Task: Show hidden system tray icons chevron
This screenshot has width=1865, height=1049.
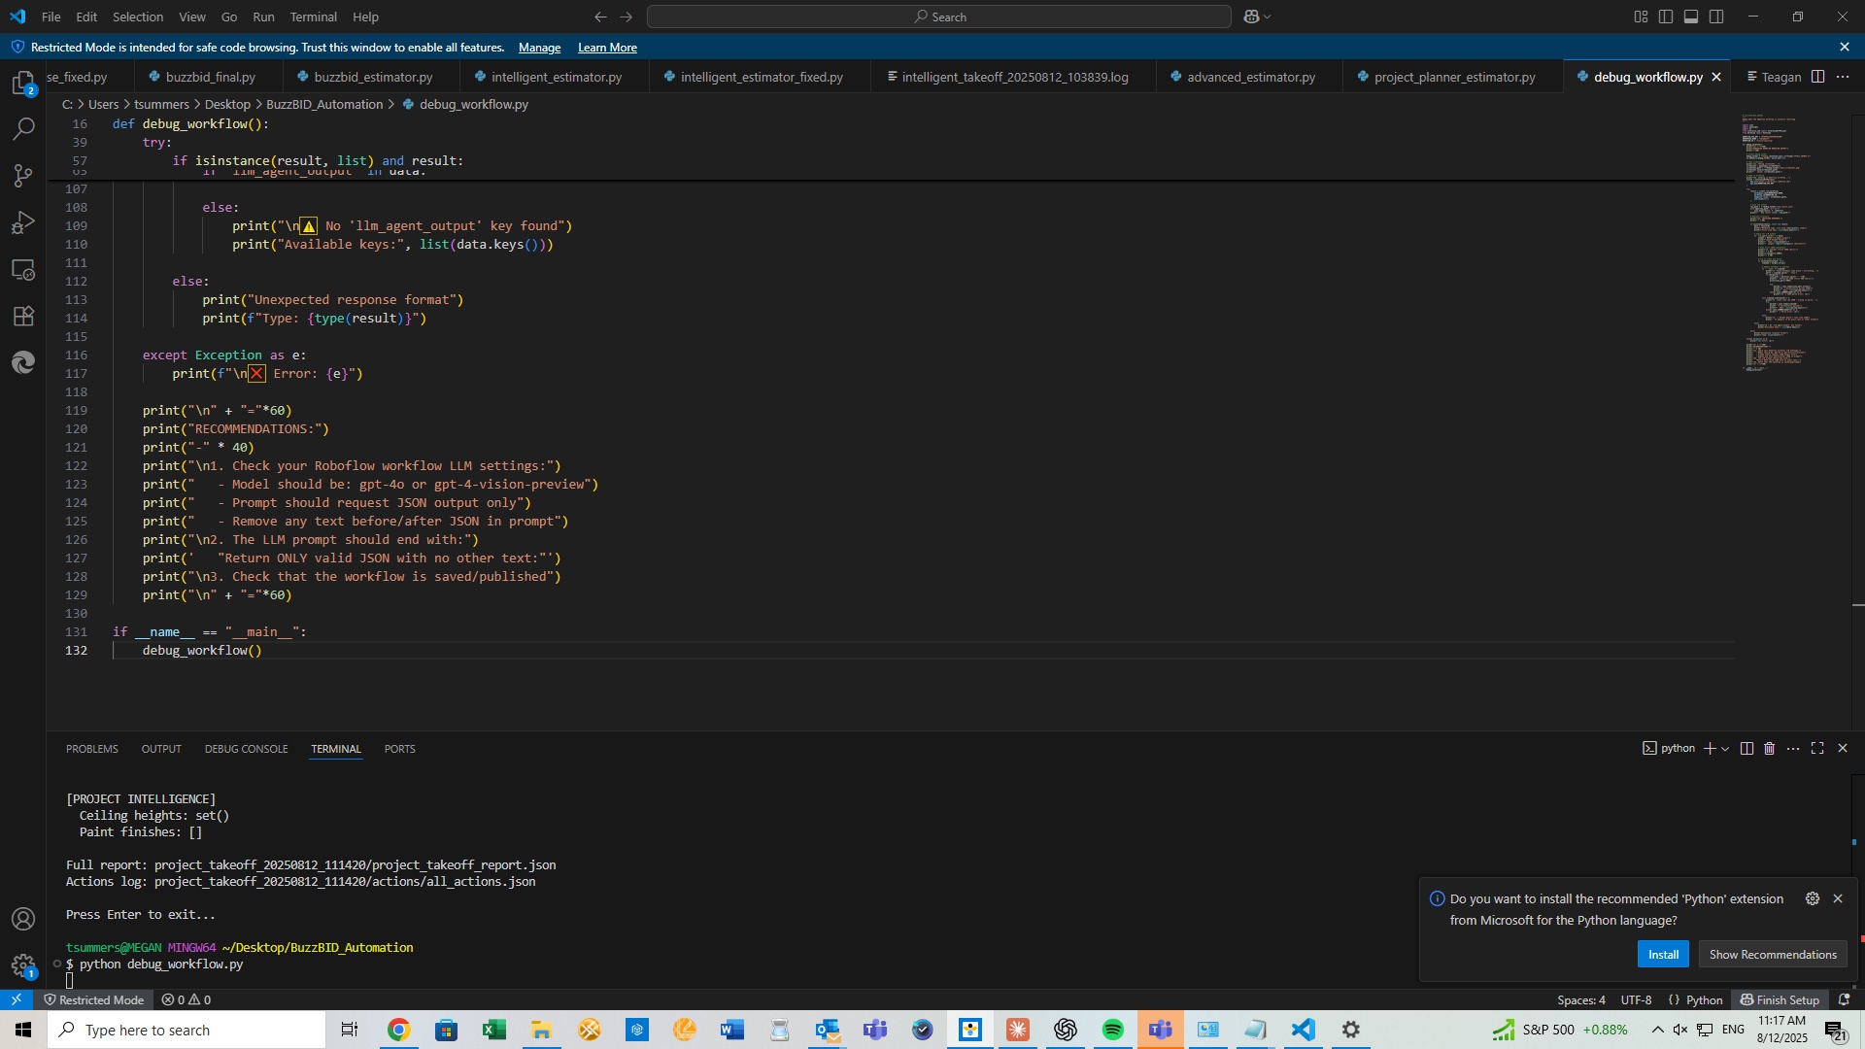Action: coord(1657,1030)
